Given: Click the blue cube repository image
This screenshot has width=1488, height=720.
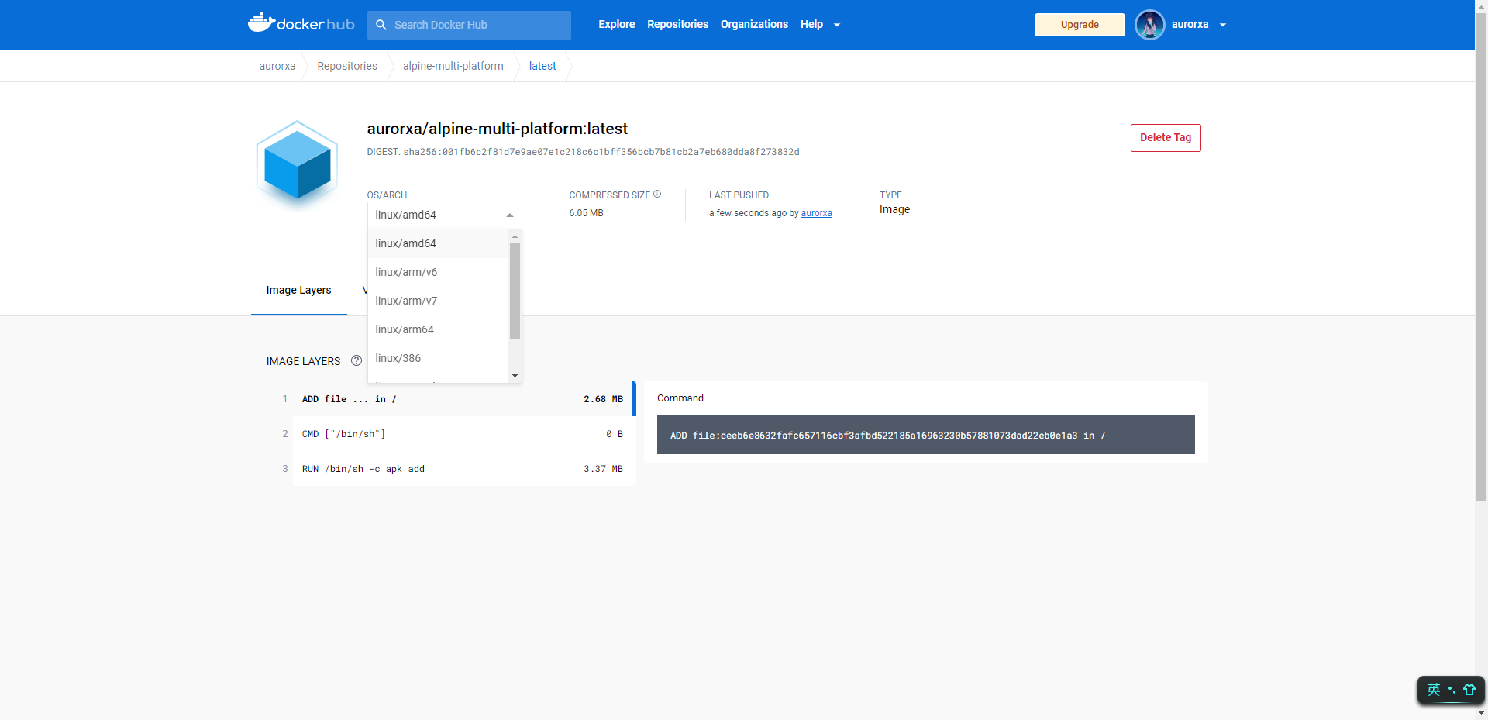Looking at the screenshot, I should pyautogui.click(x=298, y=164).
